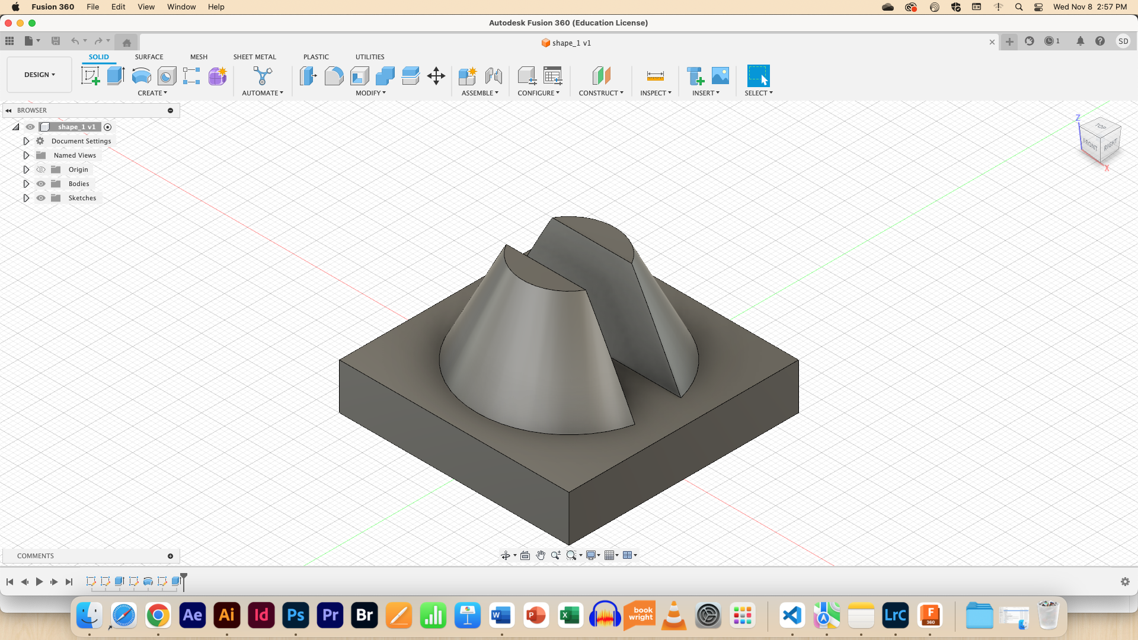Activate the Select tool
The width and height of the screenshot is (1138, 640).
click(758, 76)
